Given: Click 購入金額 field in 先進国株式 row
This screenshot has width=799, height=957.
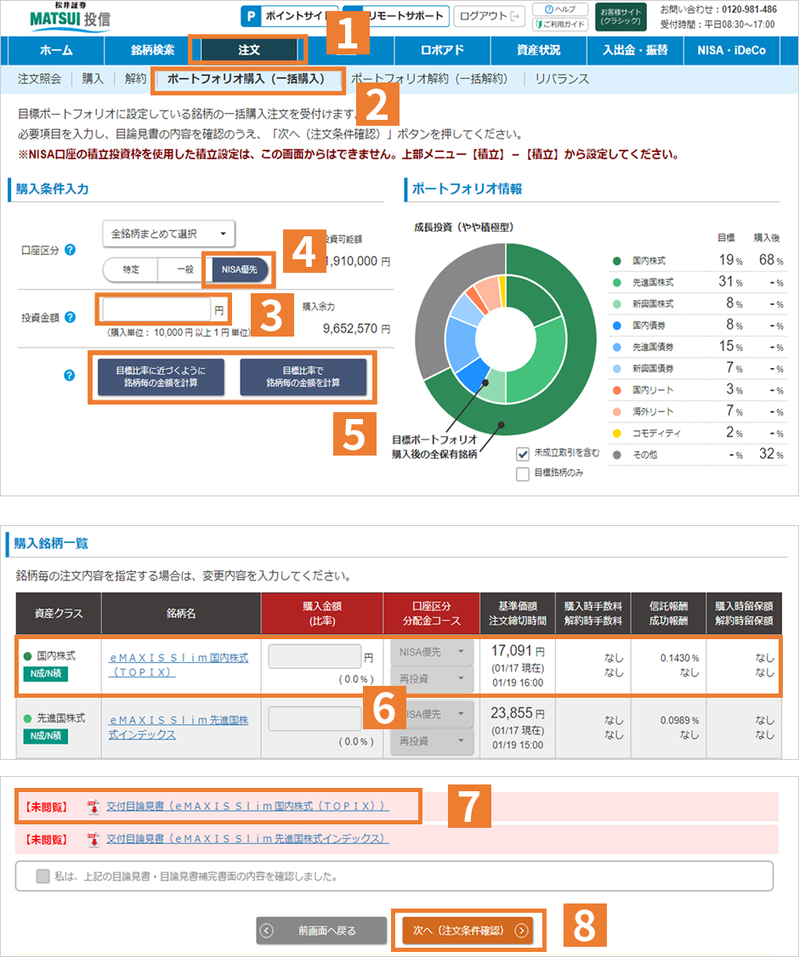Looking at the screenshot, I should tap(314, 719).
